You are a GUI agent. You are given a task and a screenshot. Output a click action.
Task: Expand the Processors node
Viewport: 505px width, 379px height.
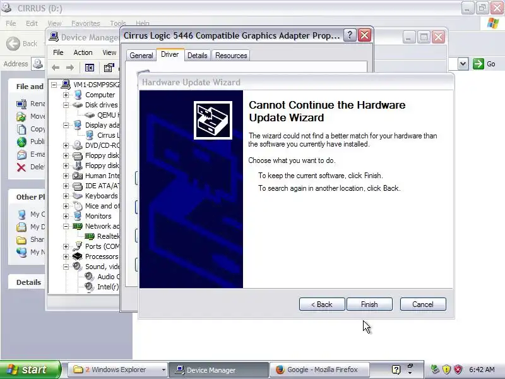[66, 256]
